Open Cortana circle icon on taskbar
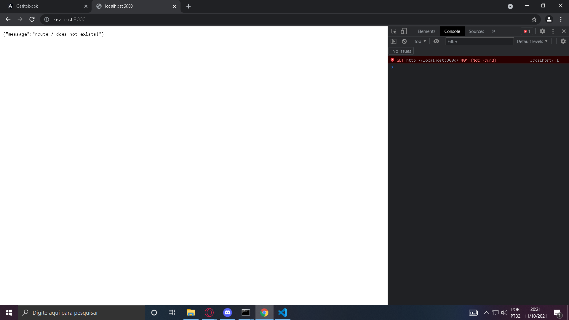The width and height of the screenshot is (569, 320). [154, 313]
